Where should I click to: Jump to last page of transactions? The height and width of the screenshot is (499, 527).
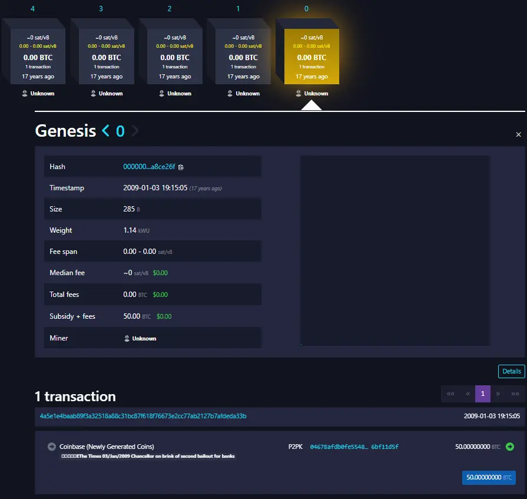[x=515, y=394]
